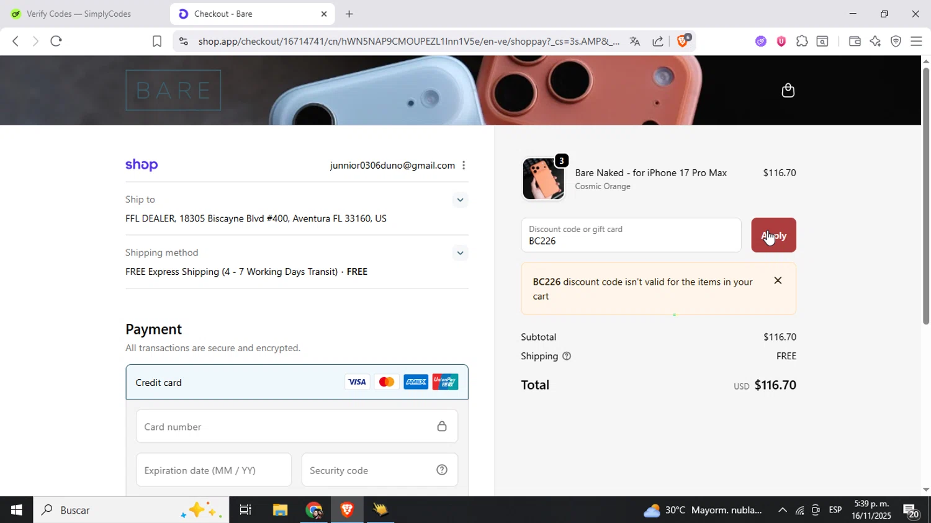Screen dimensions: 931x523
Task: Open Brave browser taskbar icon
Action: [347, 510]
